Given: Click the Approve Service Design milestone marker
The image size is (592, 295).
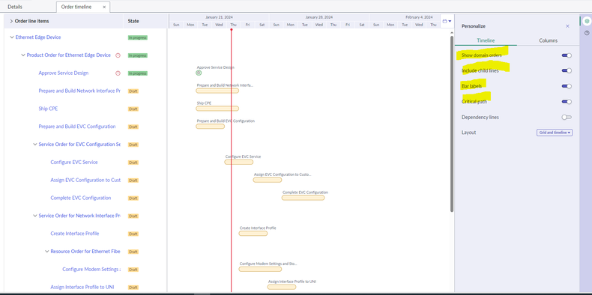Looking at the screenshot, I should click(199, 73).
